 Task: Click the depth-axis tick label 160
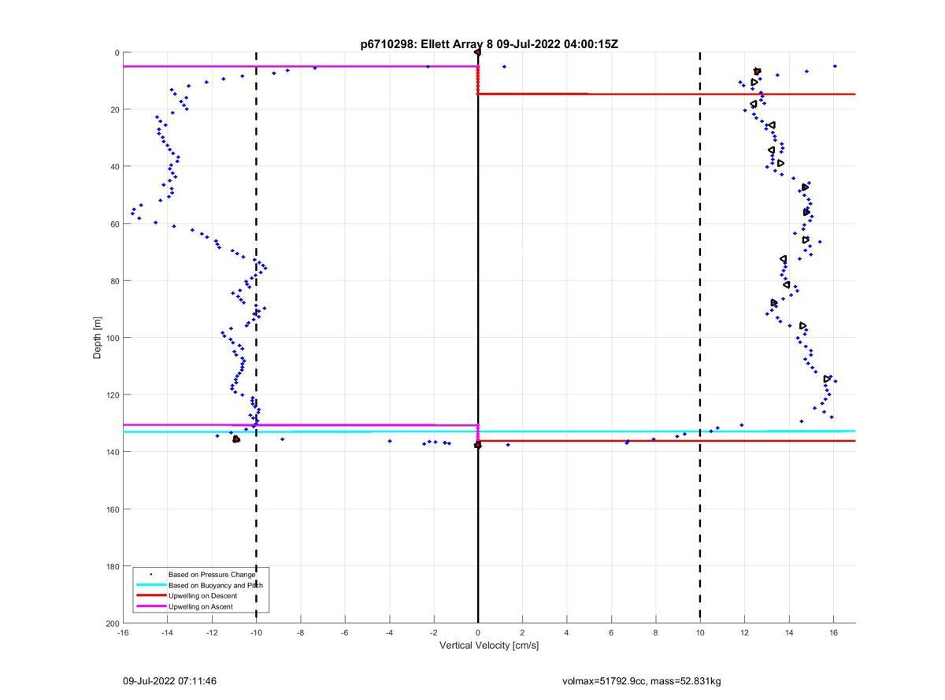(112, 509)
